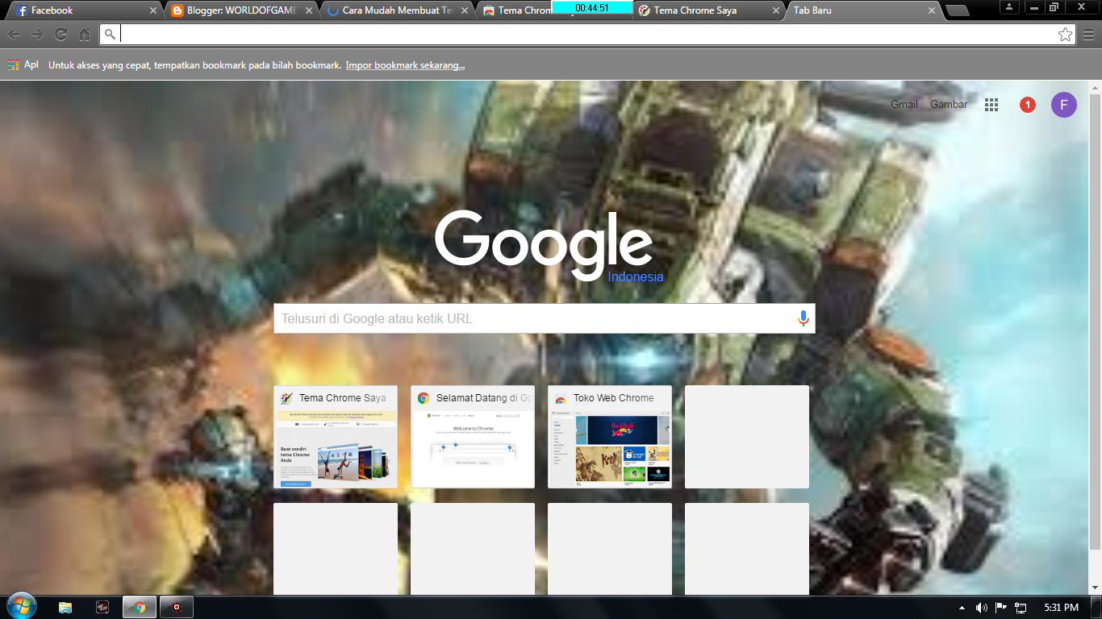Open the Apl apps shortcut
The width and height of the screenshot is (1102, 619).
23,64
